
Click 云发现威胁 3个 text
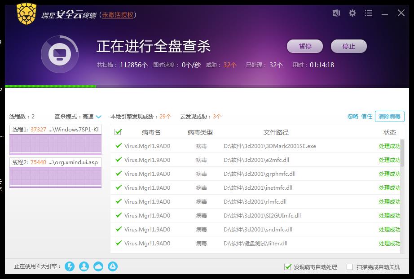201,117
